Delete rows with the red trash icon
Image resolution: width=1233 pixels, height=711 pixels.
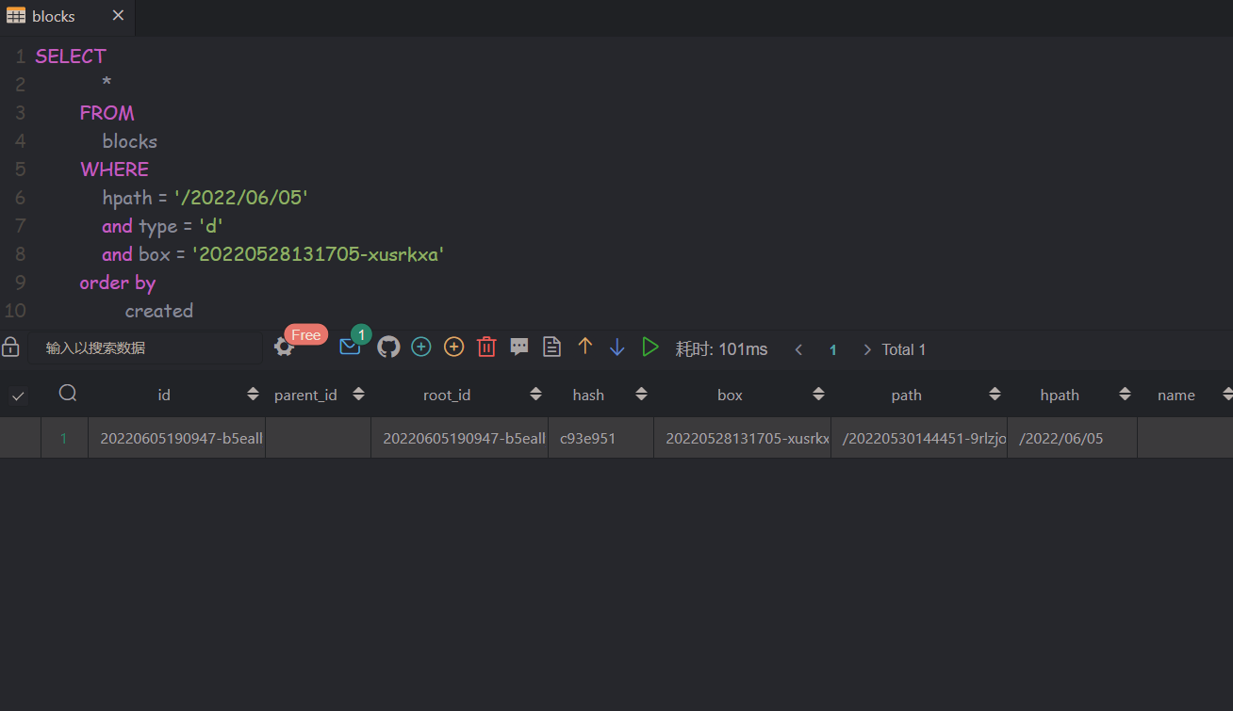click(x=486, y=347)
